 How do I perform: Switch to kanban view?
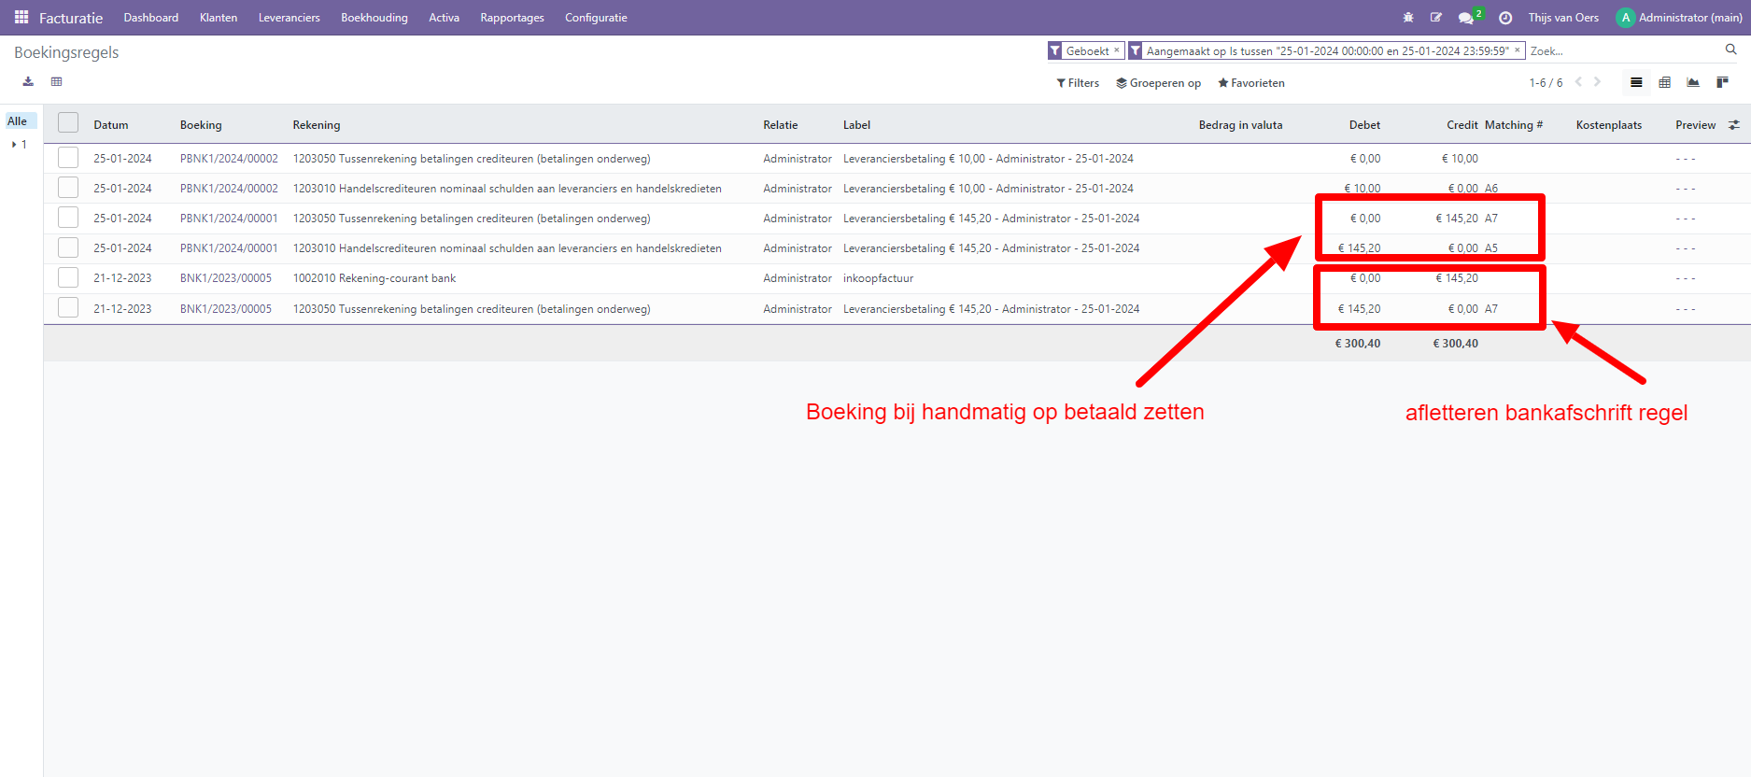click(1722, 83)
